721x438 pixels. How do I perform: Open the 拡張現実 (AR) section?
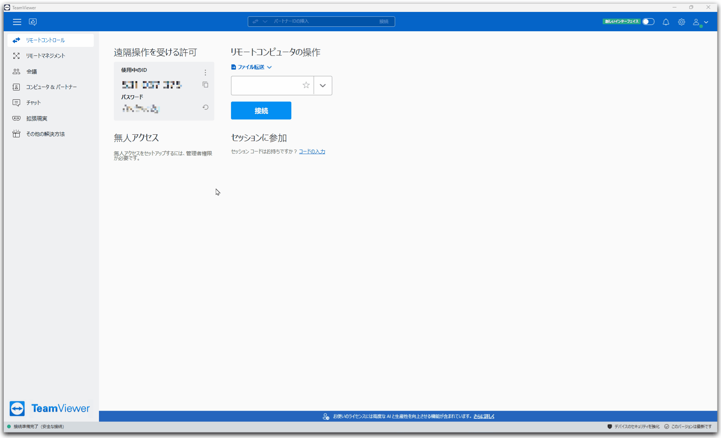36,118
